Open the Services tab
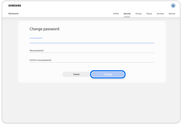Screen dimensions: 182x124 tap(160, 14)
